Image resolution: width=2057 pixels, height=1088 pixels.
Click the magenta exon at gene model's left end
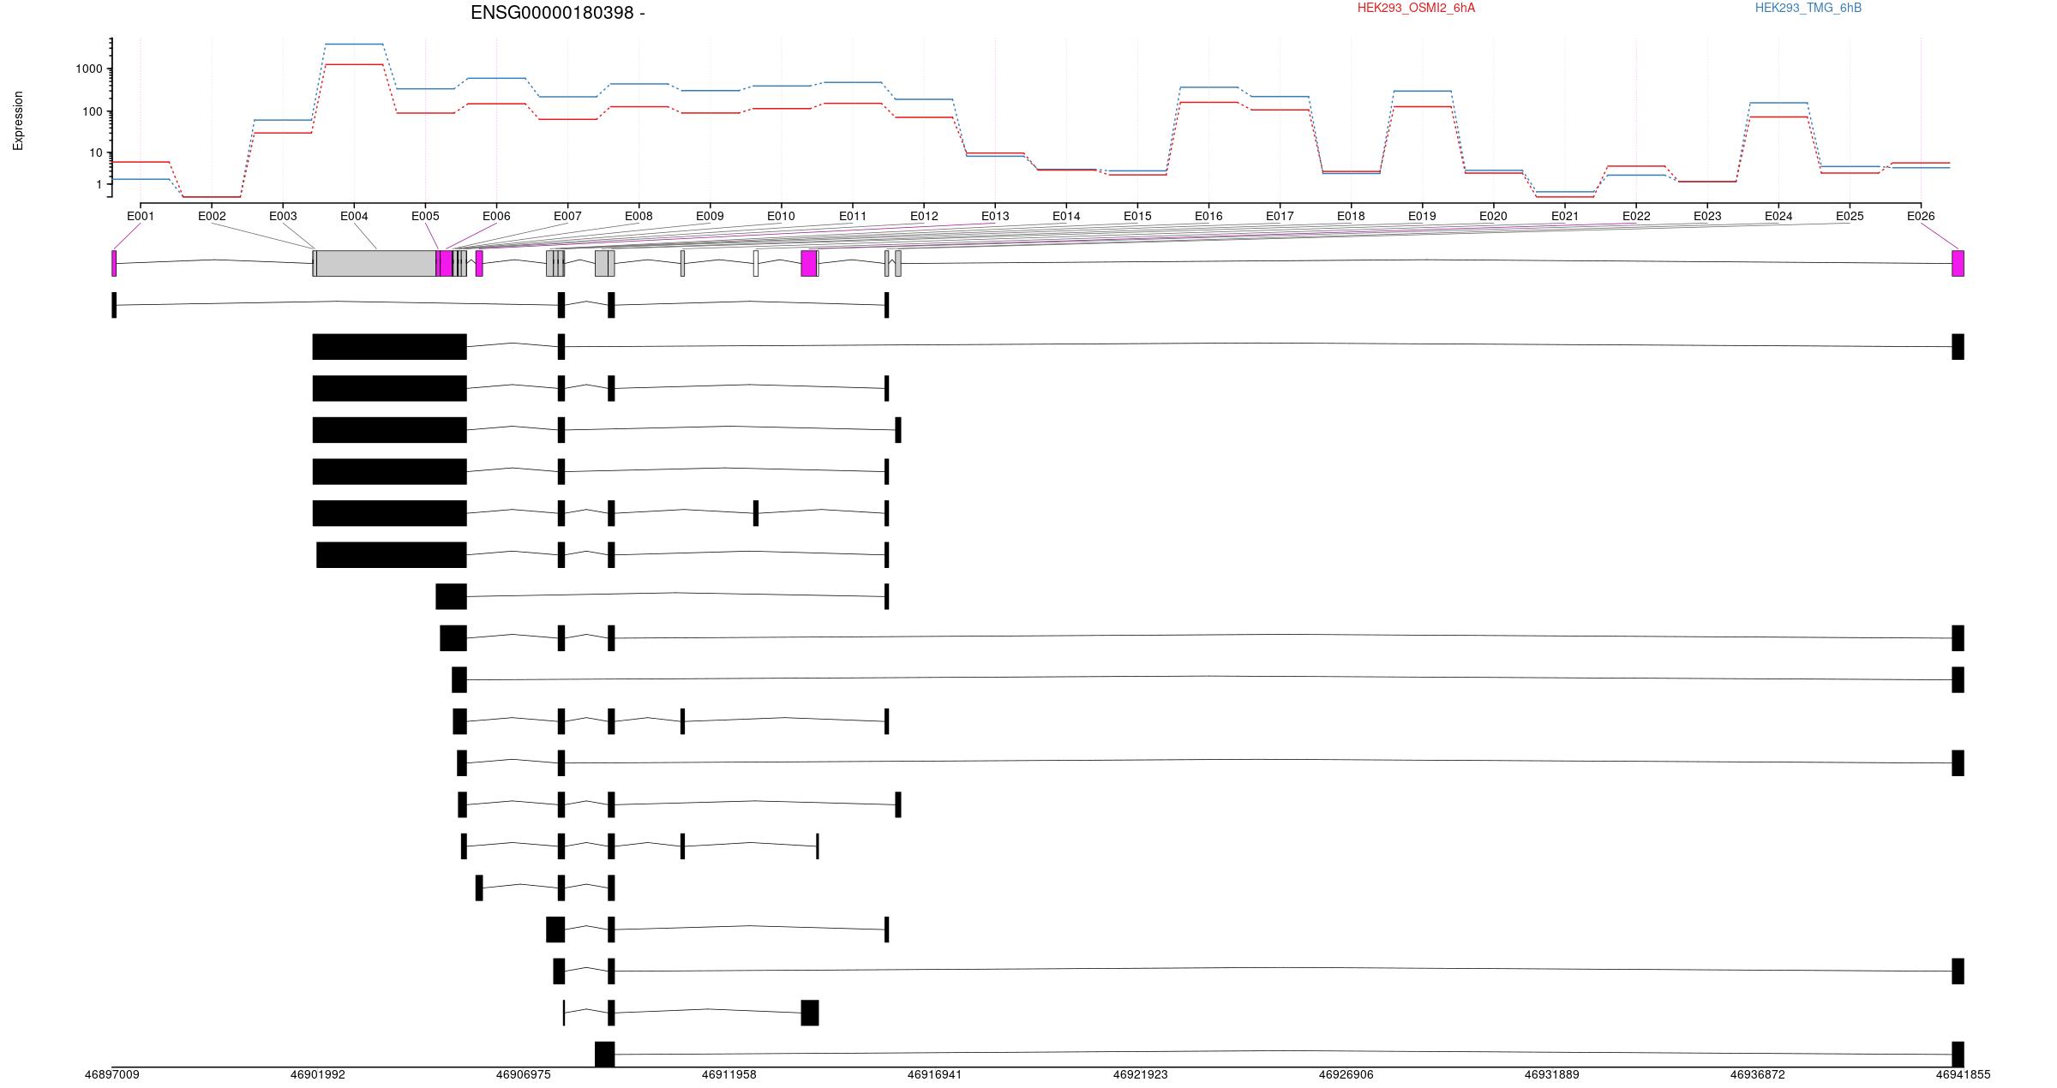tap(114, 264)
